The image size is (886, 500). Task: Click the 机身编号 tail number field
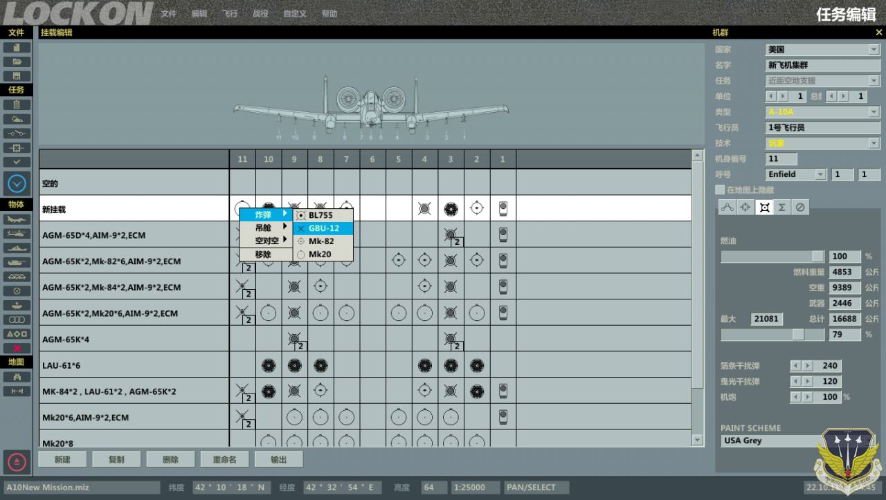click(x=782, y=158)
